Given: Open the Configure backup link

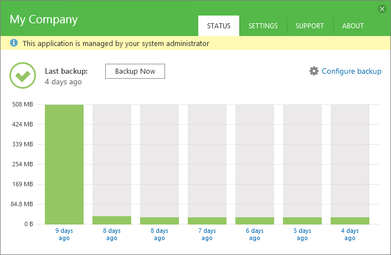Looking at the screenshot, I should point(351,71).
